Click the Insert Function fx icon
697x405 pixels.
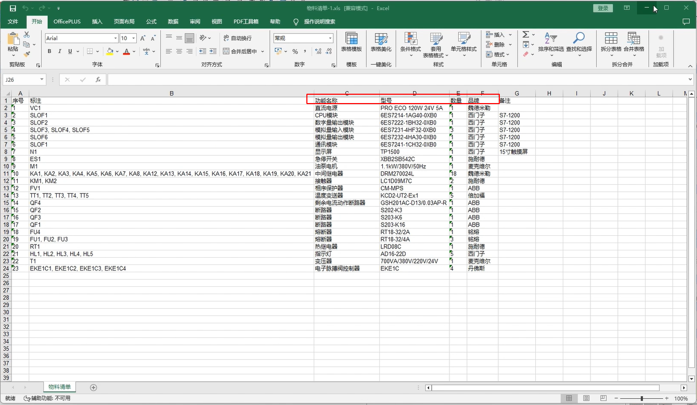(x=98, y=80)
